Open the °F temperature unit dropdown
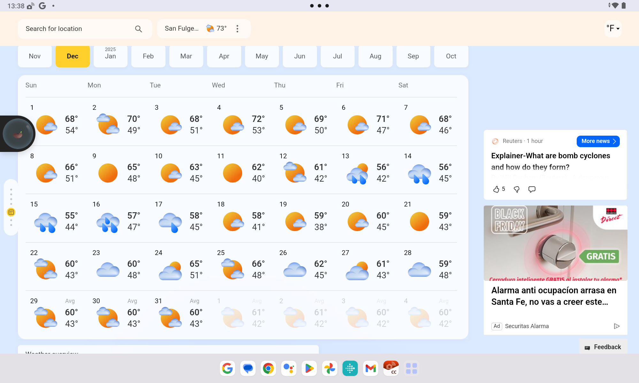Screen dimensions: 639x383 (x=613, y=28)
